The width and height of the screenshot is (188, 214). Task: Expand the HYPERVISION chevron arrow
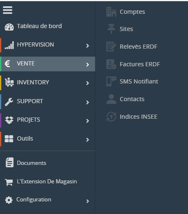pyautogui.click(x=88, y=46)
